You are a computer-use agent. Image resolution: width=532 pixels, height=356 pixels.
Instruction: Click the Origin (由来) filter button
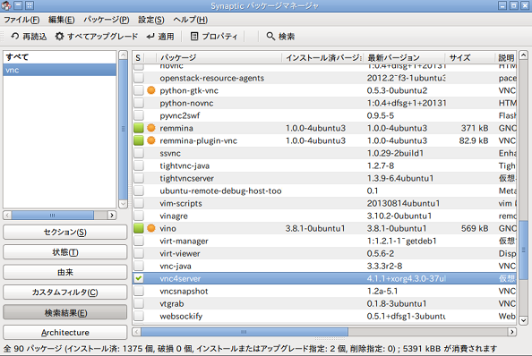point(65,272)
